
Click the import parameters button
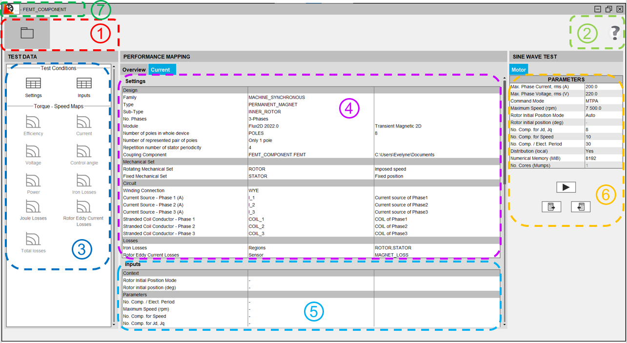tap(581, 207)
